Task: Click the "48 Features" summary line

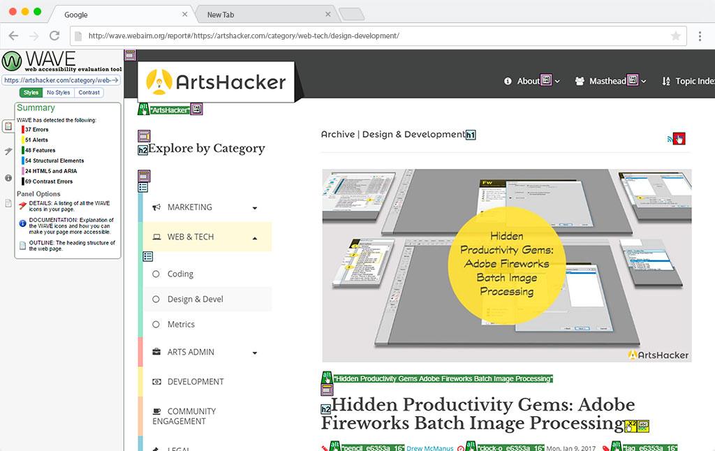Action: pos(40,151)
